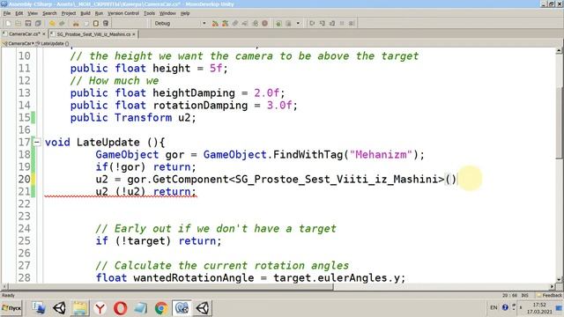Click the Open File toolbar icon
Viewport: 564px width, 317px height.
[18, 24]
